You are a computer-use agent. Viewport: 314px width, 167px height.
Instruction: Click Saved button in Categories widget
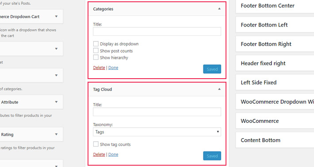pyautogui.click(x=212, y=69)
